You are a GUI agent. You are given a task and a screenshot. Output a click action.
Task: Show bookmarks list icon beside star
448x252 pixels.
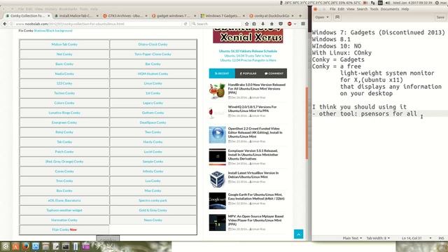(x=254, y=24)
